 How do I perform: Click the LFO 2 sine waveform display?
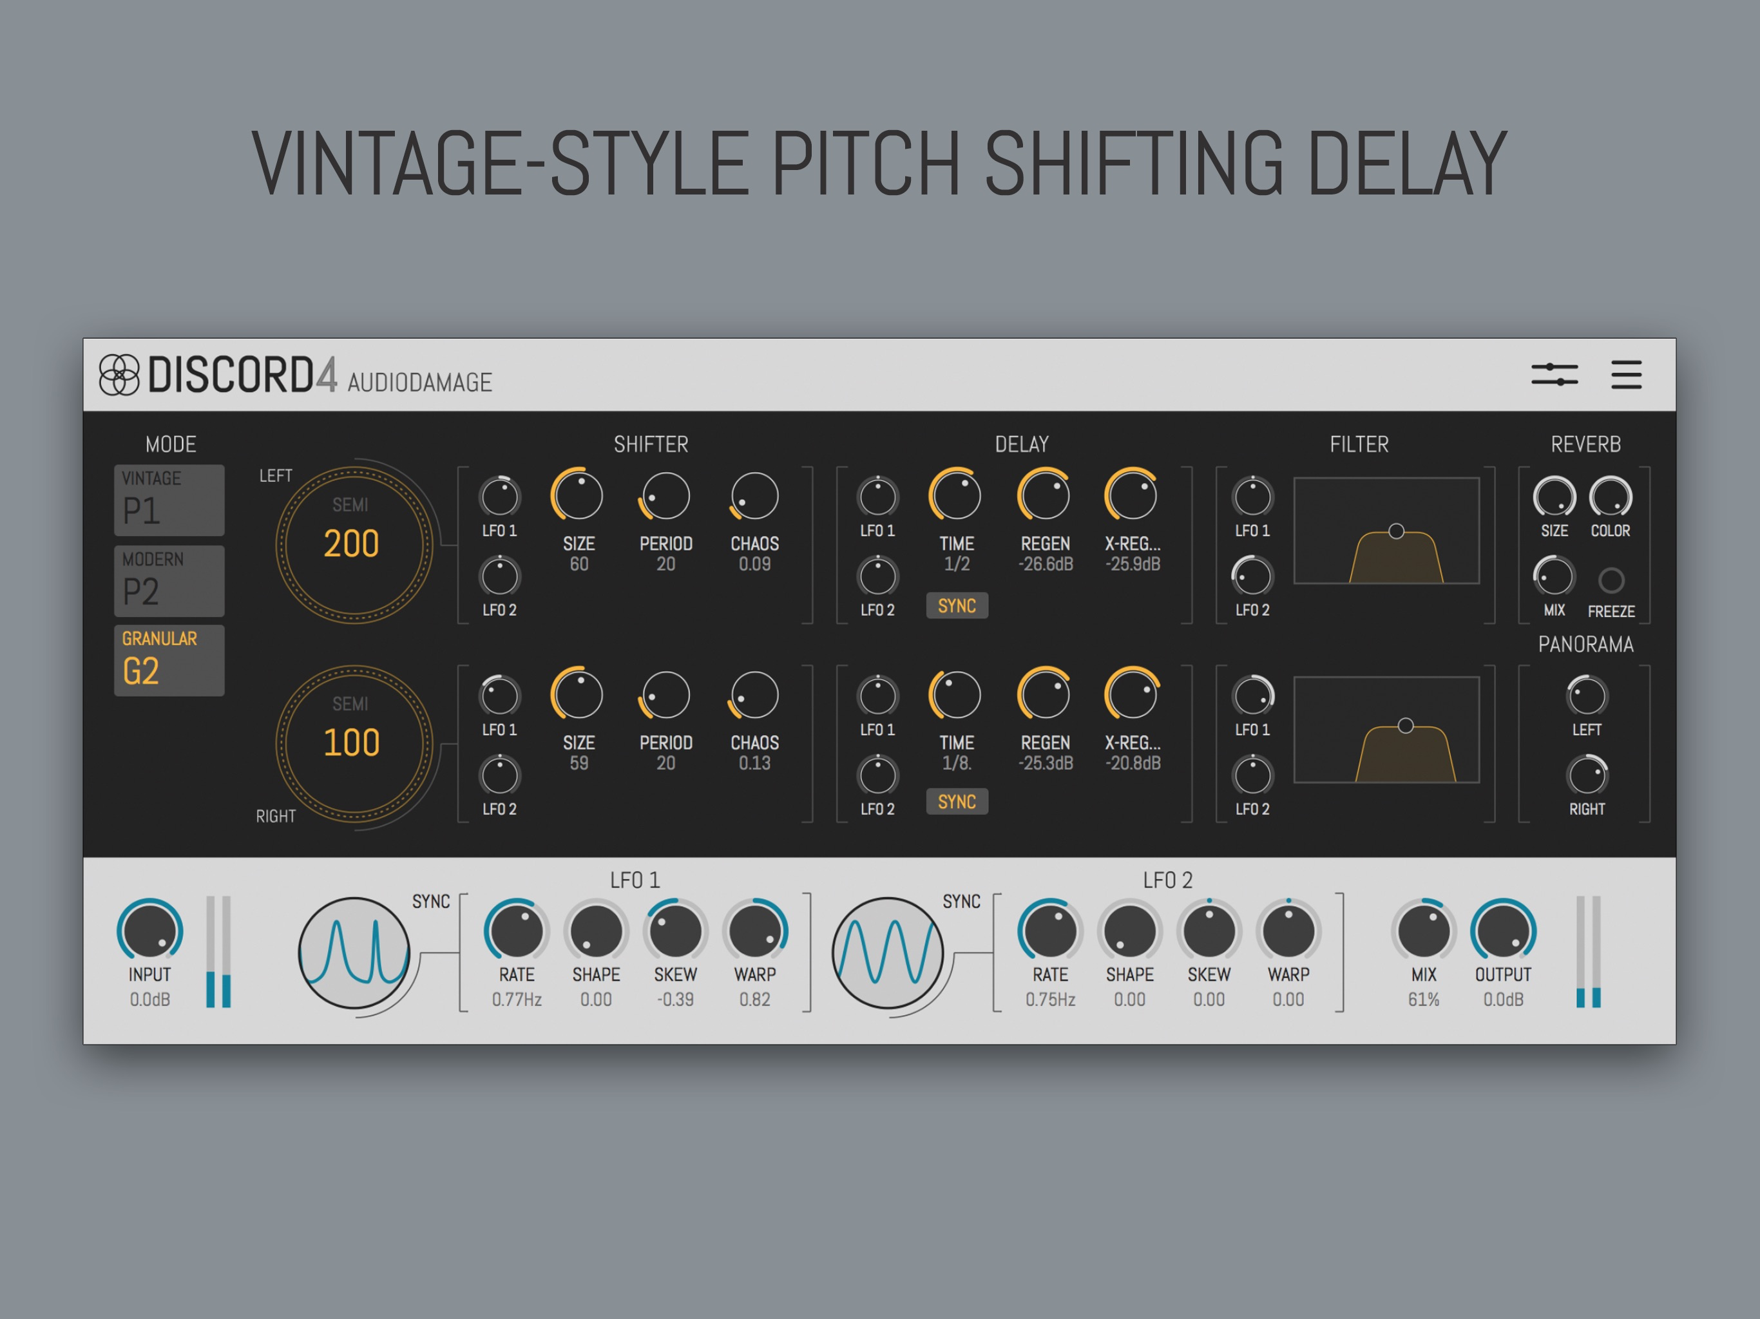pyautogui.click(x=887, y=953)
